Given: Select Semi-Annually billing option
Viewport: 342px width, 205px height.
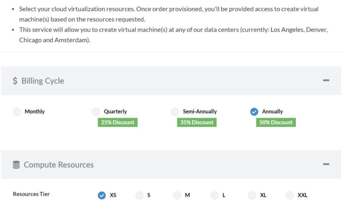Looking at the screenshot, I should [x=175, y=112].
